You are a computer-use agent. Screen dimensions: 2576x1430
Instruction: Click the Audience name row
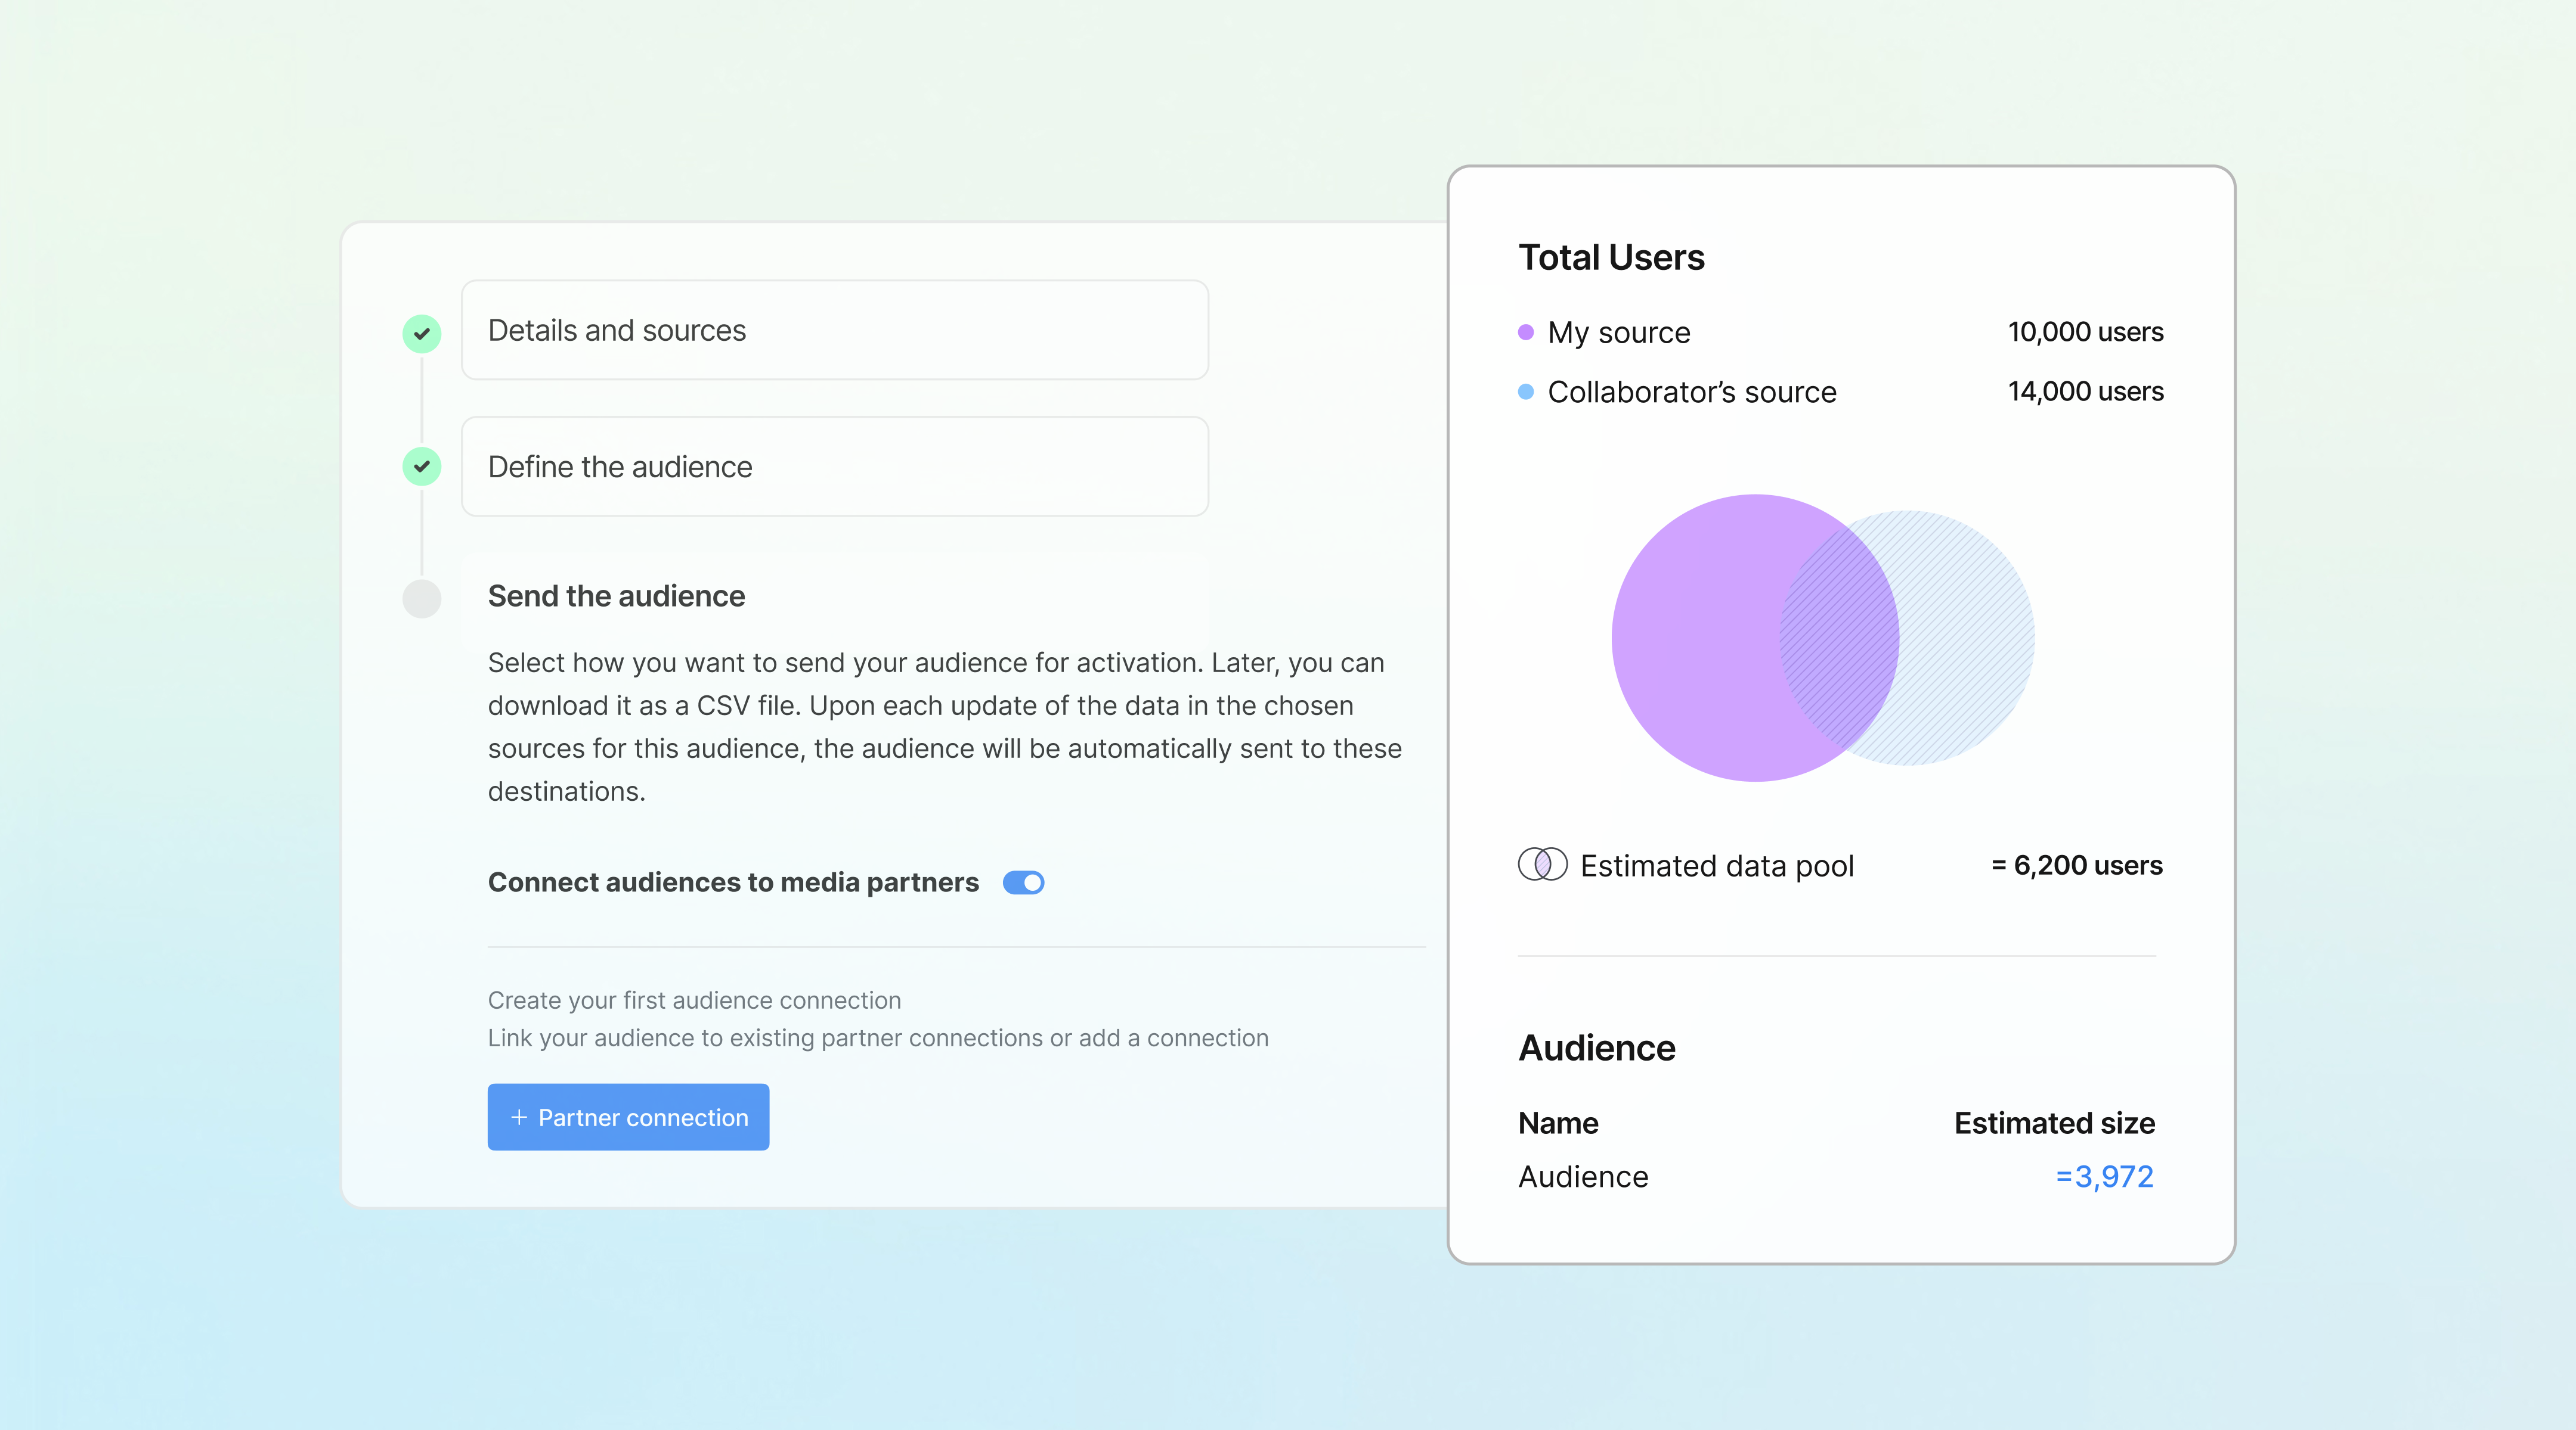(1583, 1176)
